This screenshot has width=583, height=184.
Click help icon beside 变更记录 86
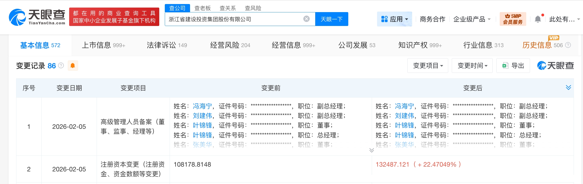tap(61, 66)
